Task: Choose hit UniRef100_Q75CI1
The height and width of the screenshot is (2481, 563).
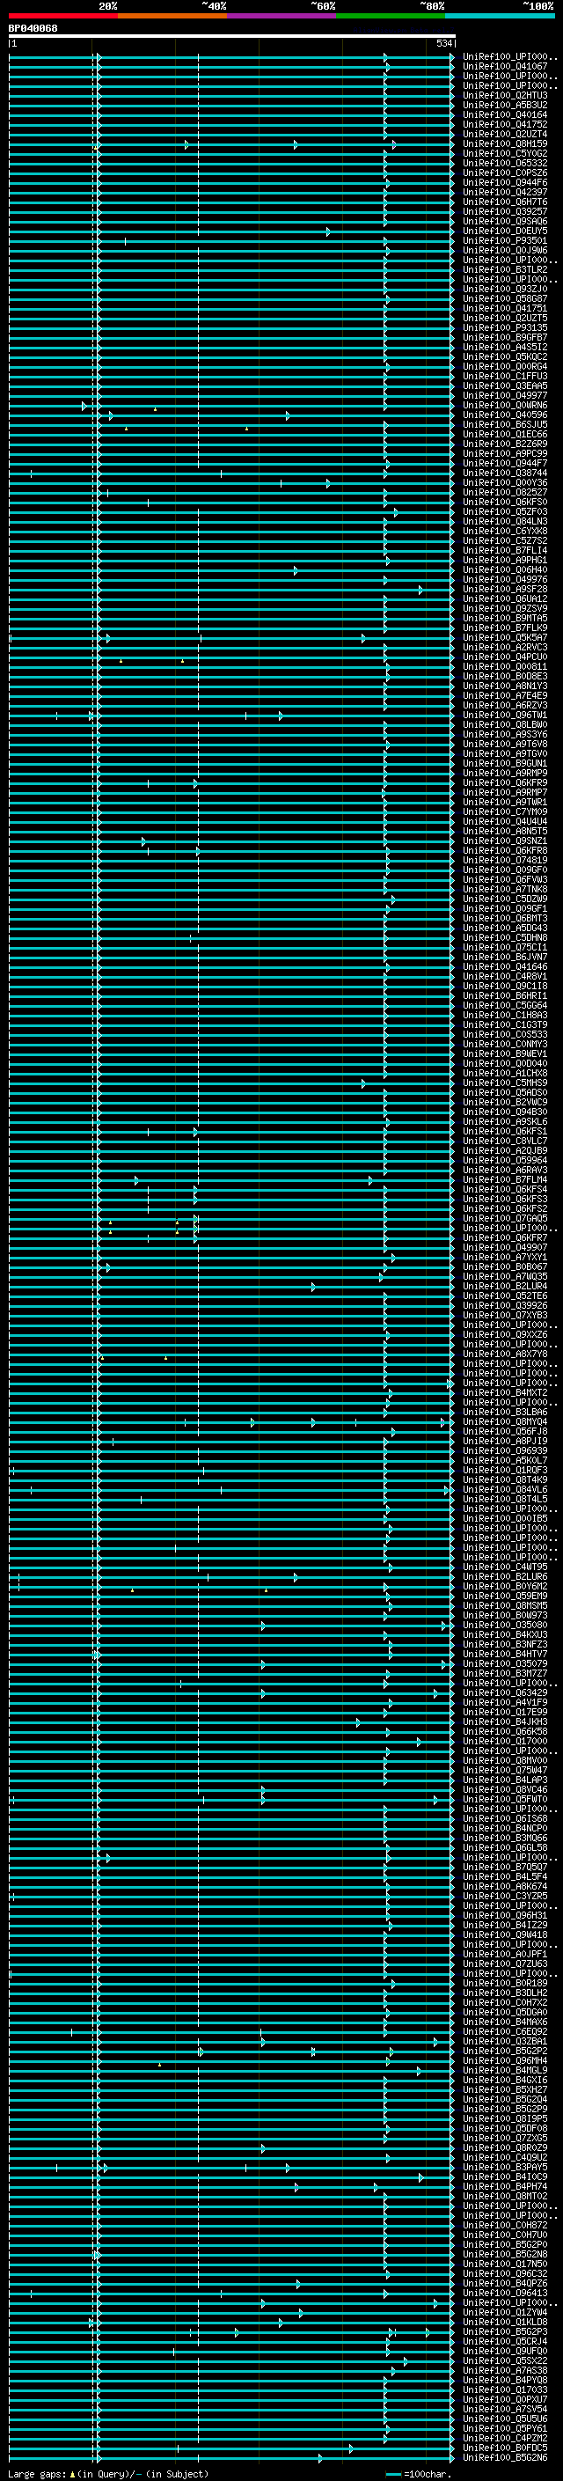Action: pyautogui.click(x=505, y=948)
